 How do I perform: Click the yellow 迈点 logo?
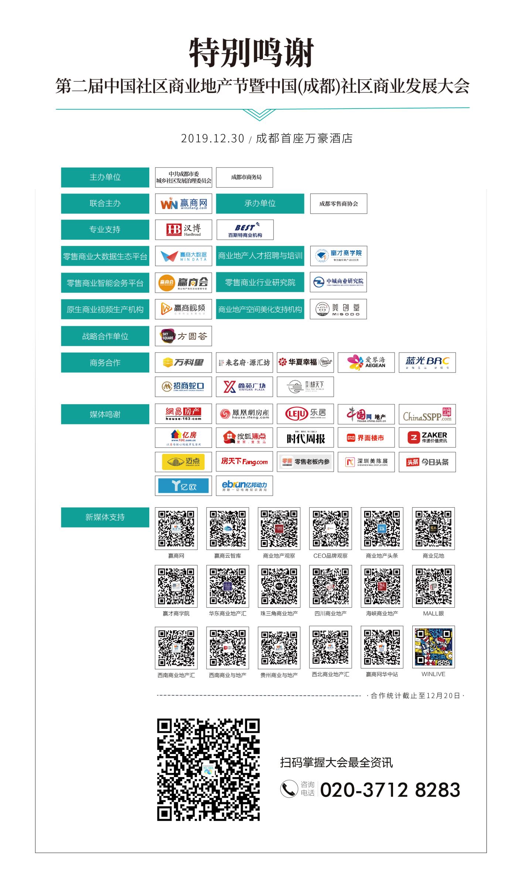[184, 462]
